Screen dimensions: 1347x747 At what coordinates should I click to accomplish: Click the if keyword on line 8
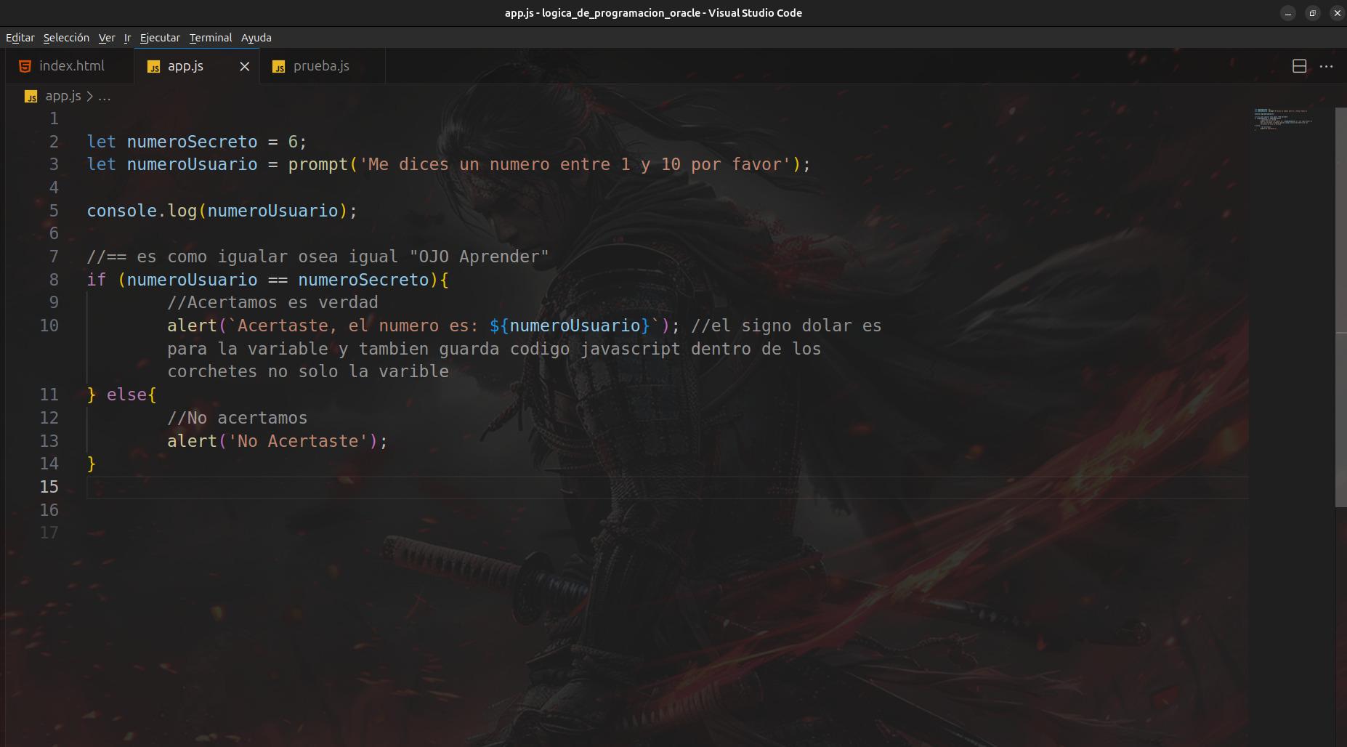click(96, 280)
